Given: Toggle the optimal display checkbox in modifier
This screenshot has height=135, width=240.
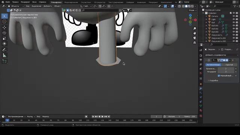Looking at the screenshot, I should (219, 76).
